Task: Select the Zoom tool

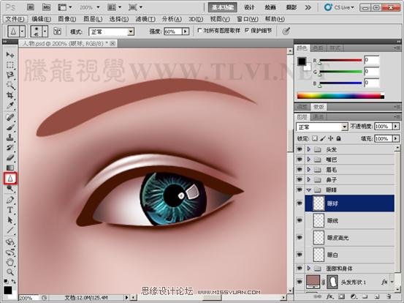Action: pos(10,272)
